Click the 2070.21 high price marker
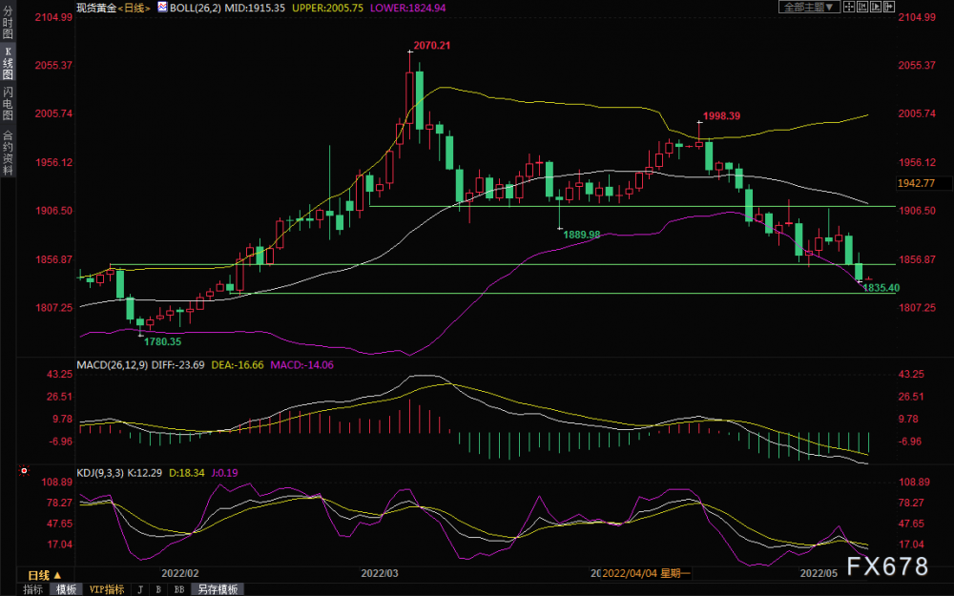954x596 pixels. tap(432, 46)
